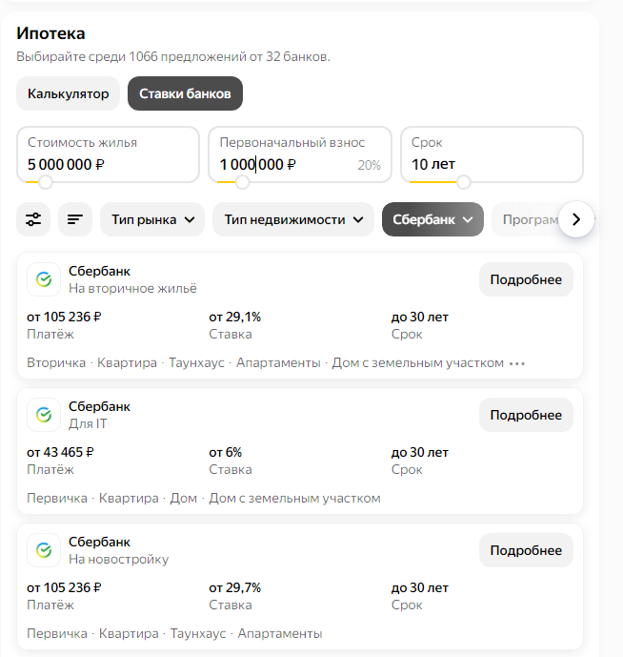This screenshot has height=657, width=623.
Task: Show more tags on secondary housing card
Action: pyautogui.click(x=517, y=363)
